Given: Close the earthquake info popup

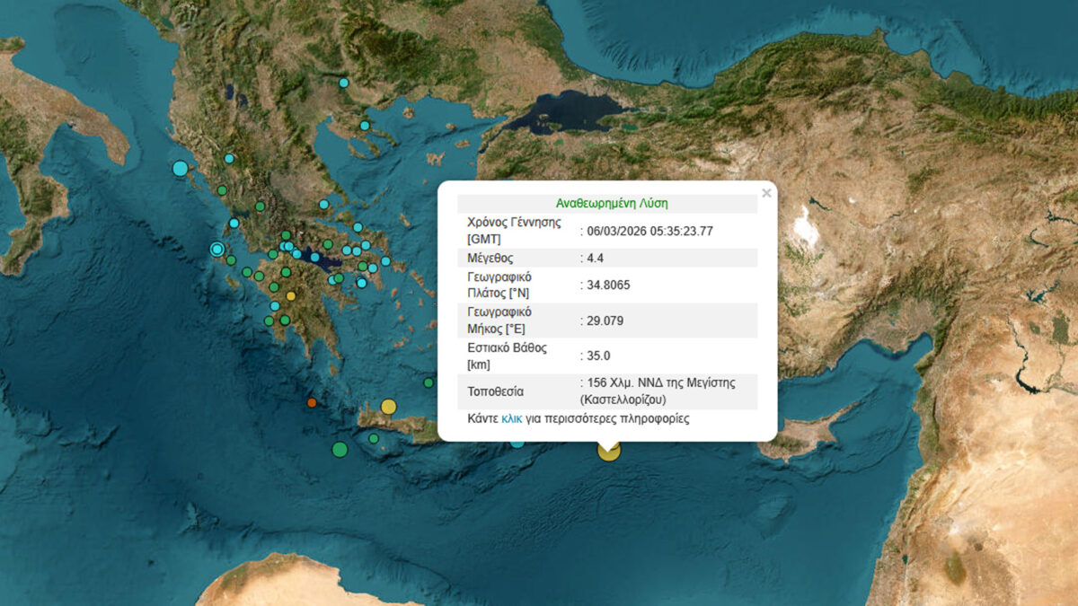Looking at the screenshot, I should tap(766, 193).
